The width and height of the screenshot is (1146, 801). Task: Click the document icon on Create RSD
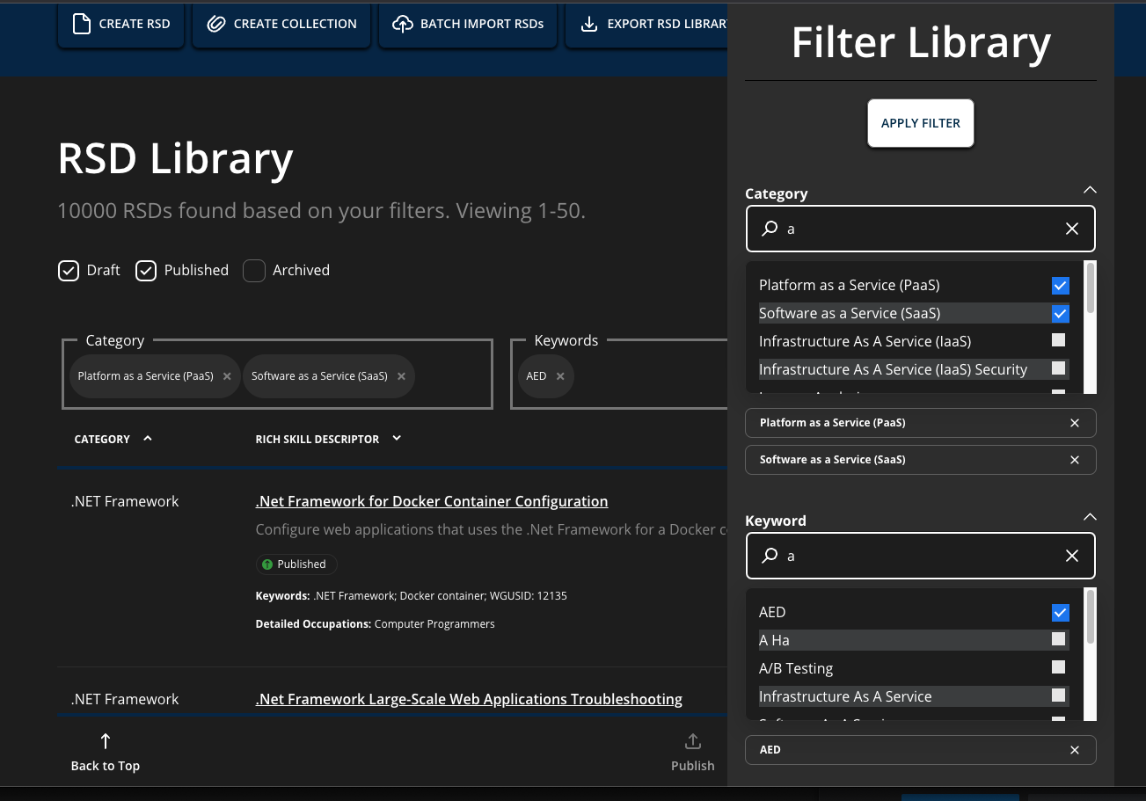click(81, 24)
